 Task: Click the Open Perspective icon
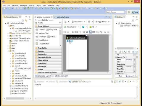pos(129,12)
